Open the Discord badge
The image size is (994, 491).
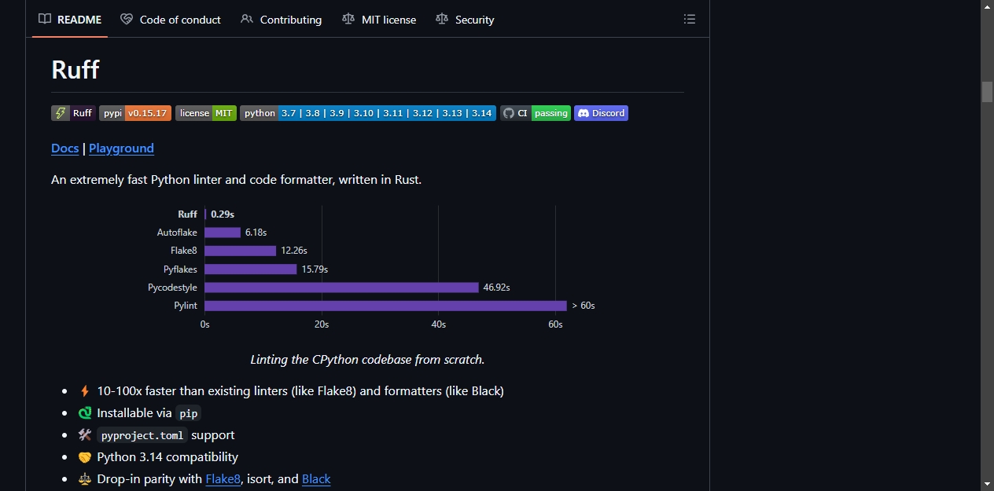601,113
